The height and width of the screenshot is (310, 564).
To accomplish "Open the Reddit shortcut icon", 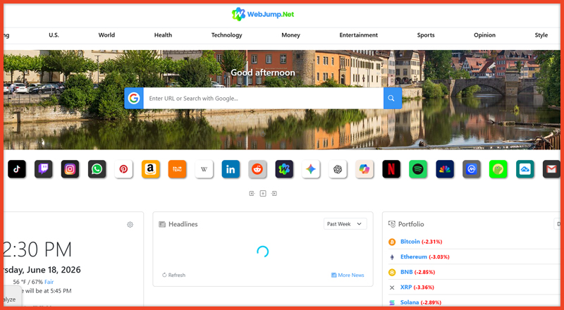I will [257, 169].
